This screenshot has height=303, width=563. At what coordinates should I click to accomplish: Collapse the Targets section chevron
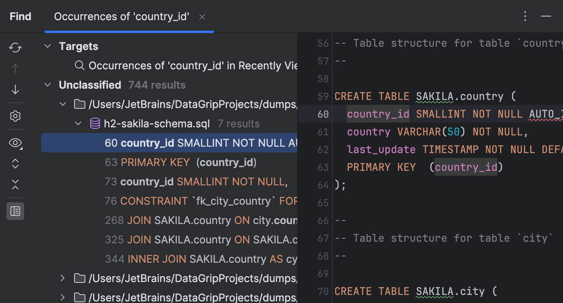pyautogui.click(x=47, y=46)
